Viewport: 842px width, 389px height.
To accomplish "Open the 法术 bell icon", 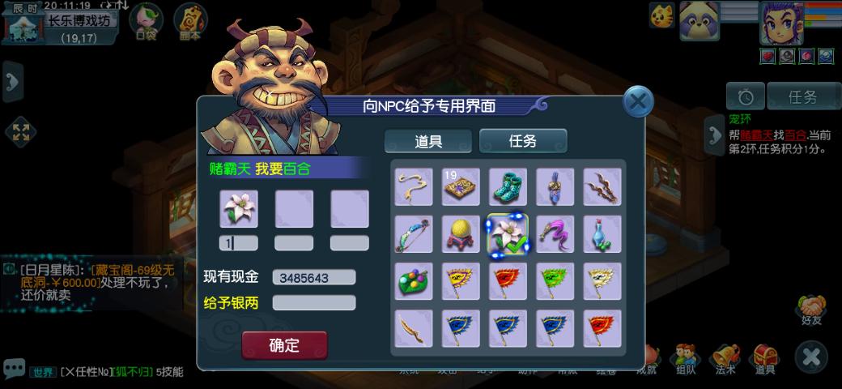I will [725, 359].
